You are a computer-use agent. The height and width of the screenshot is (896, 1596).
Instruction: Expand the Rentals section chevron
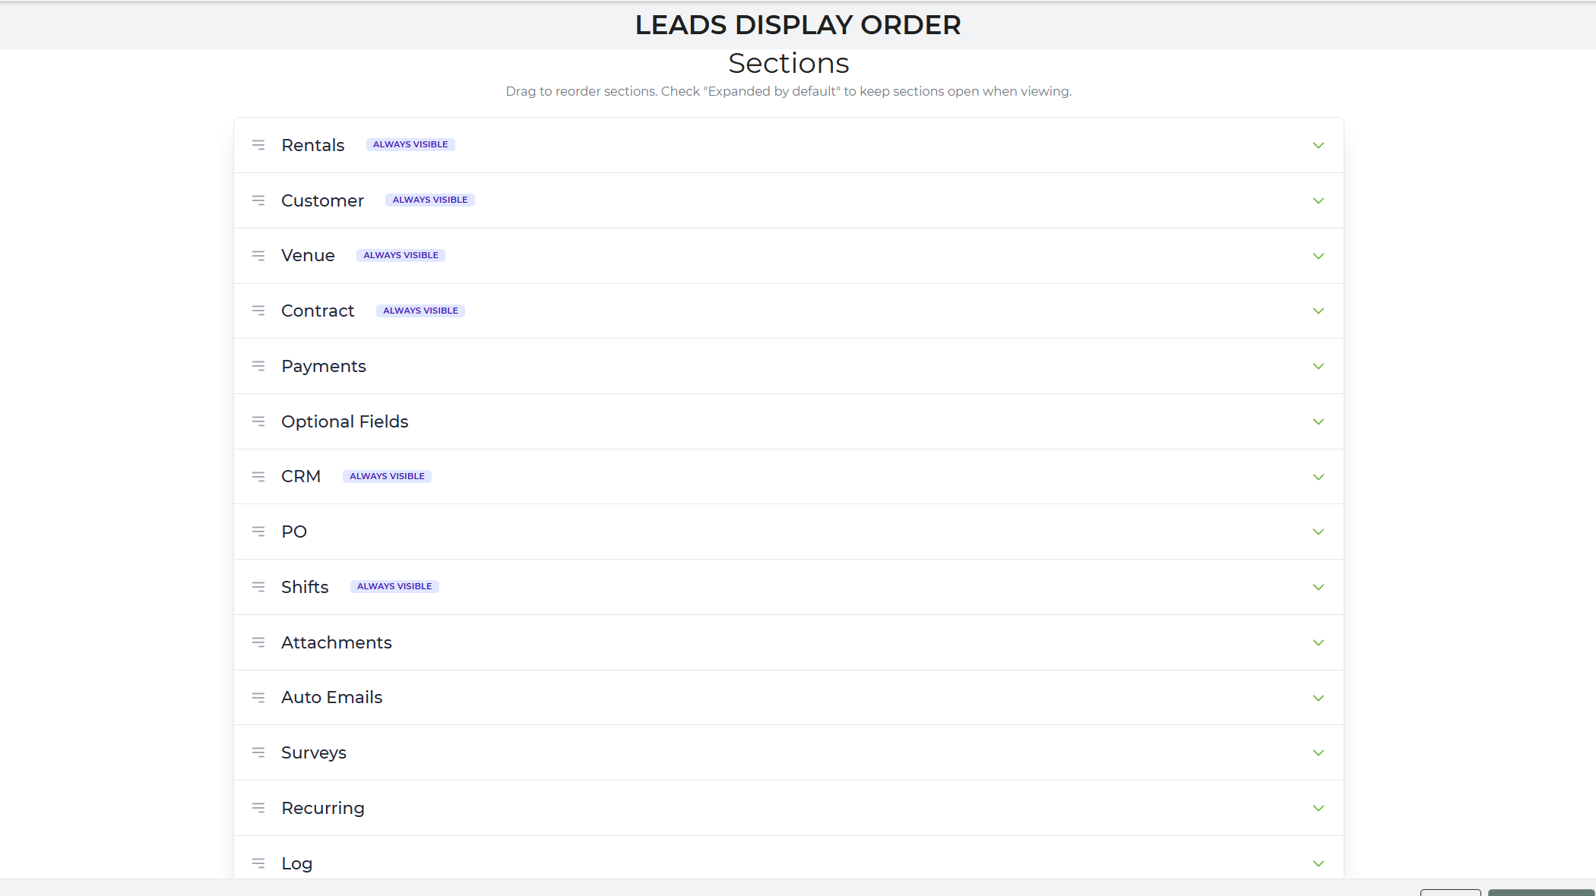tap(1318, 145)
